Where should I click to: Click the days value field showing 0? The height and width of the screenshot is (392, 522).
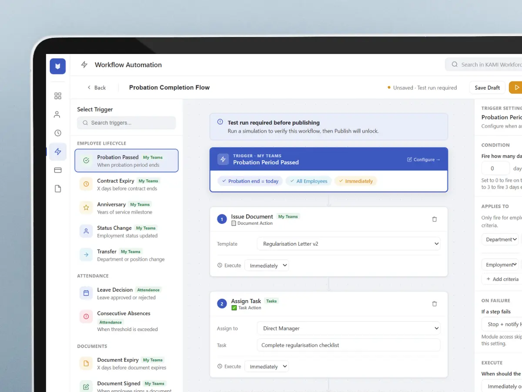point(495,168)
